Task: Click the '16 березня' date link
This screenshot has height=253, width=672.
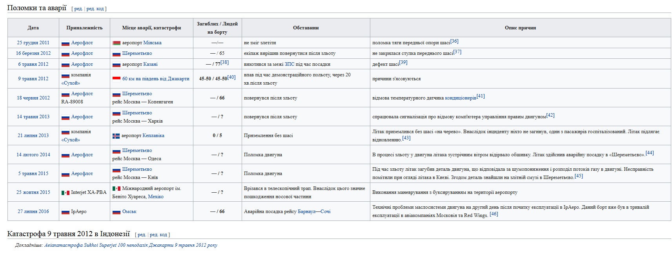Action: pos(27,53)
